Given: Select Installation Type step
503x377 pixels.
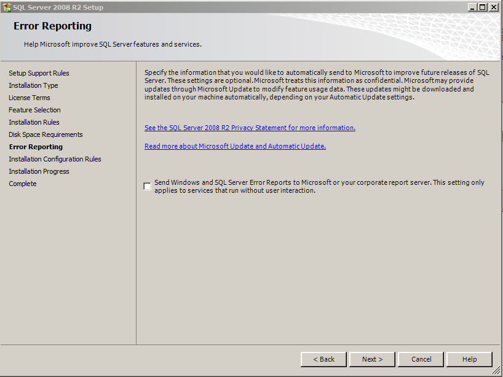Looking at the screenshot, I should [x=33, y=85].
